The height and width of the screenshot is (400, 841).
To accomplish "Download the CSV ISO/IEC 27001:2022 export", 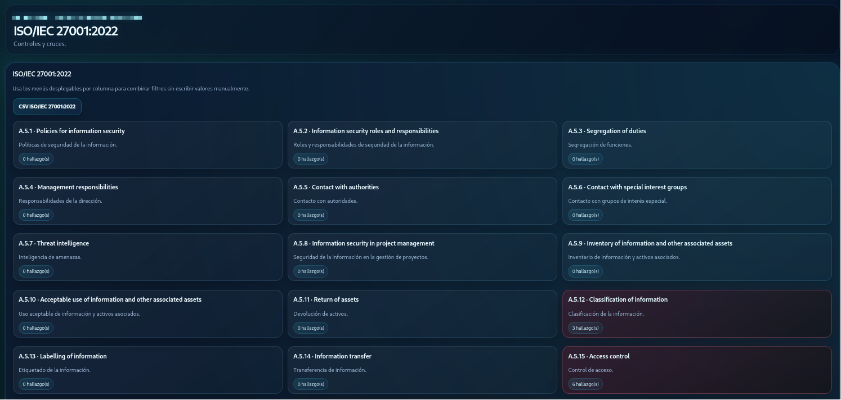I will coord(47,107).
